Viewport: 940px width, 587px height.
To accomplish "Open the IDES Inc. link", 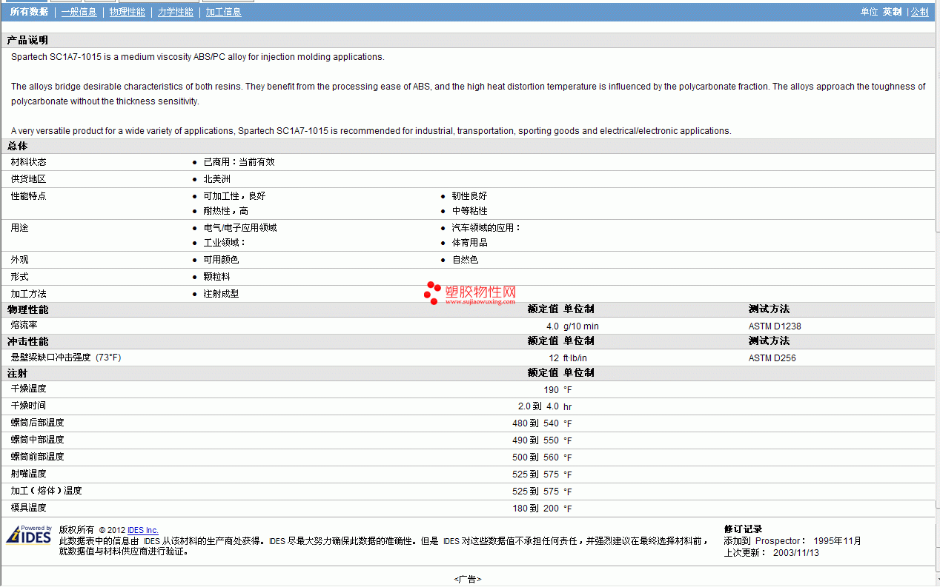I will [x=143, y=530].
